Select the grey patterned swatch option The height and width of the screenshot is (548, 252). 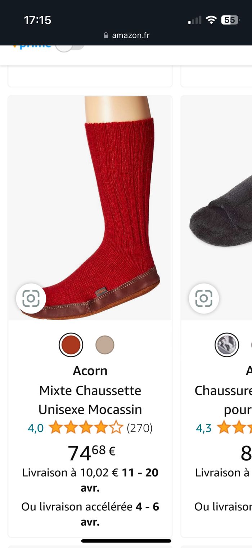[227, 345]
